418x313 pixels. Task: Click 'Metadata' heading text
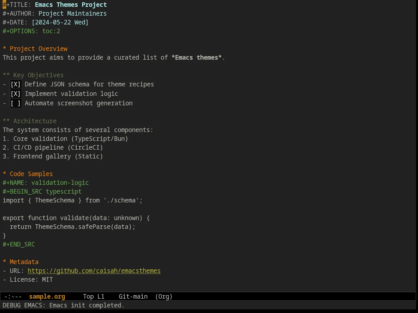pyautogui.click(x=24, y=262)
